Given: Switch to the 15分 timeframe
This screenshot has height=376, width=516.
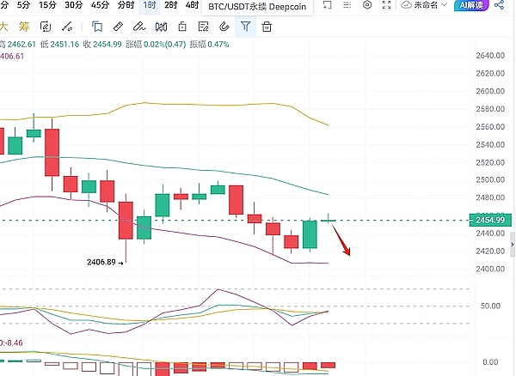Looking at the screenshot, I should pos(48,5).
